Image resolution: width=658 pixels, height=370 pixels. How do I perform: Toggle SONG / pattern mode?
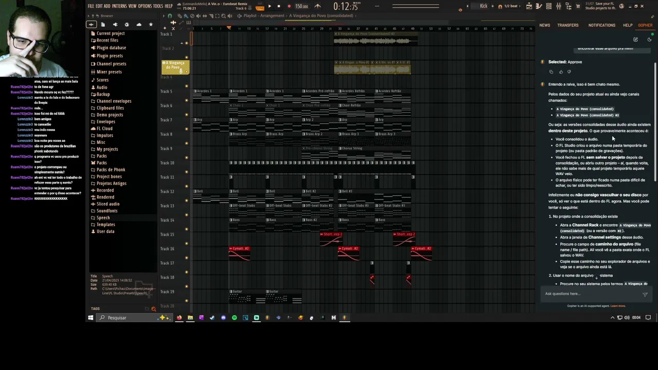(x=260, y=7)
